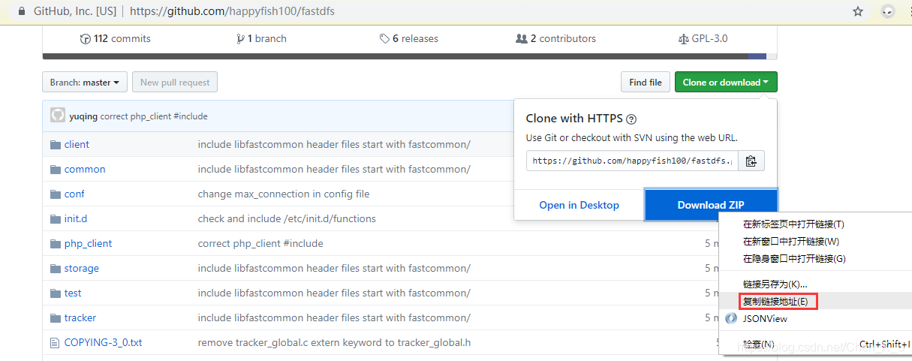The width and height of the screenshot is (912, 361).
Task: Select JSONView entry in context menu
Action: (x=765, y=319)
